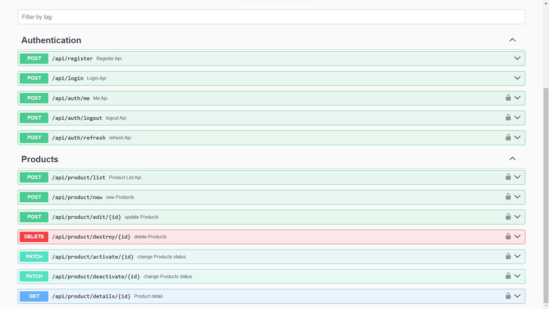Expand the /api/register endpoint chevron
This screenshot has height=309, width=549.
coord(517,58)
